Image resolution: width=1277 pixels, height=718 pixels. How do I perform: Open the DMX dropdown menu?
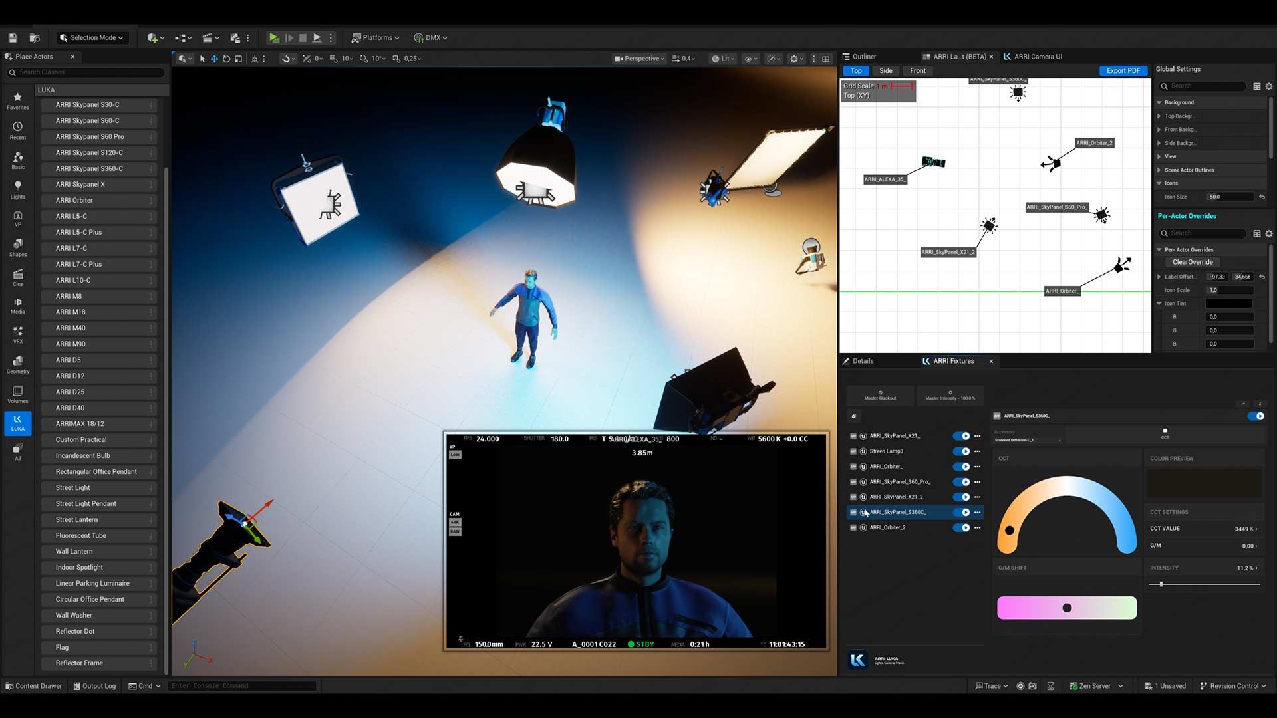coord(430,38)
